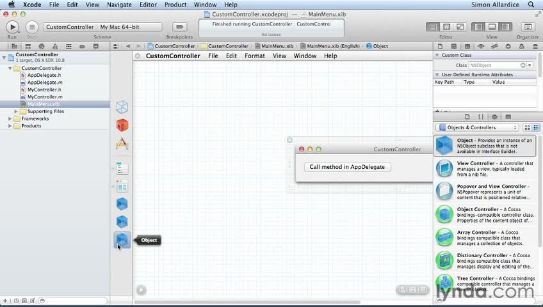
Task: Show the Identity inspector
Action: (467, 46)
